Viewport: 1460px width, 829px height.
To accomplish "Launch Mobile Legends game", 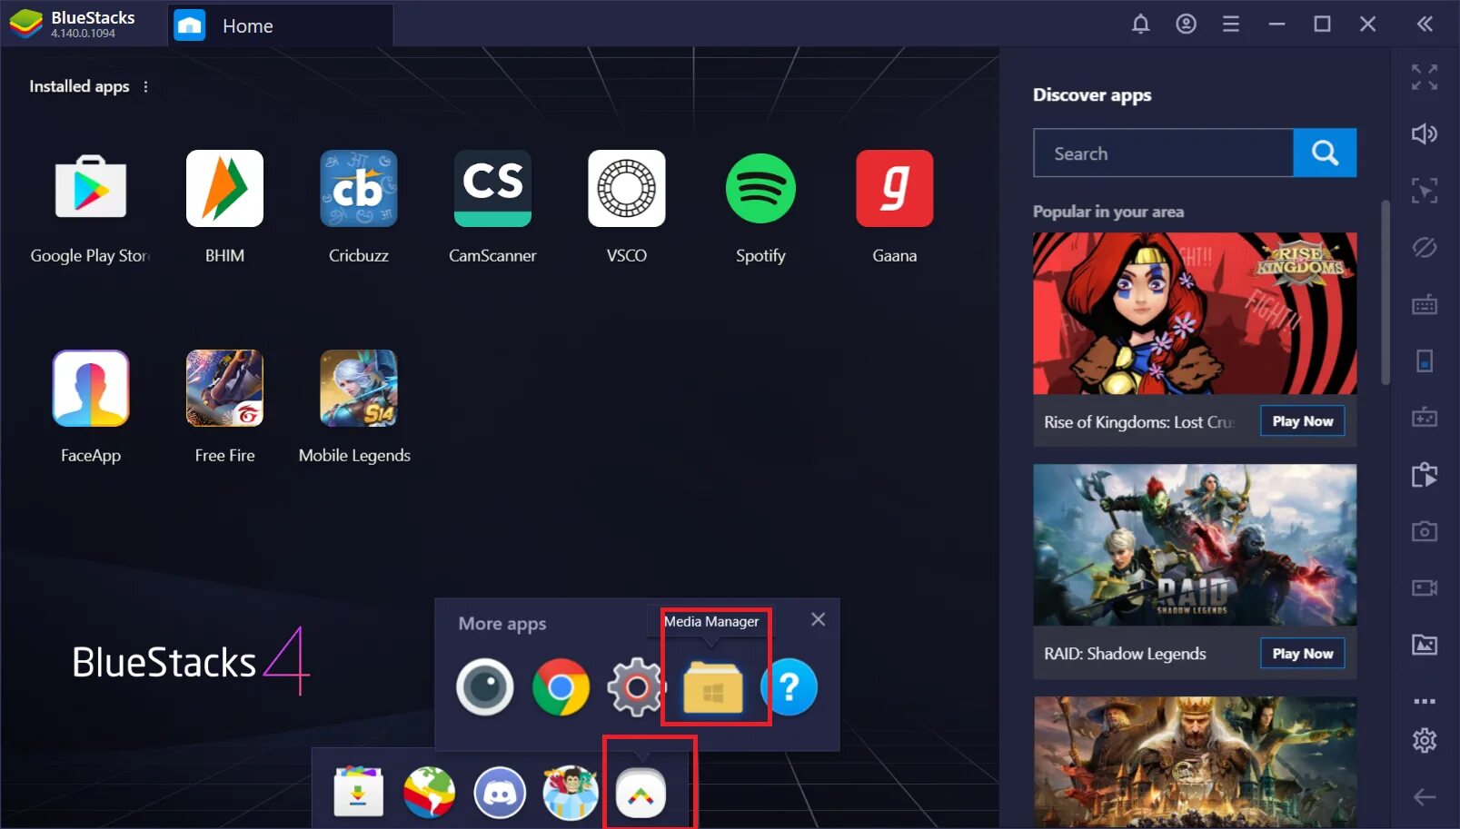I will tap(359, 389).
